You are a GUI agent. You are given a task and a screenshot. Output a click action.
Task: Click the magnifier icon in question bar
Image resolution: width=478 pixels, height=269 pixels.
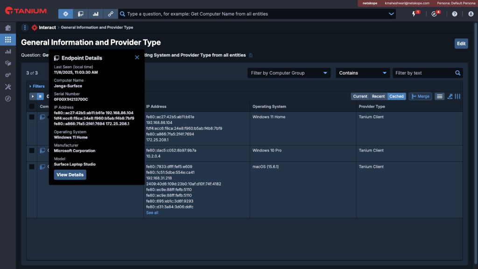coord(123,14)
